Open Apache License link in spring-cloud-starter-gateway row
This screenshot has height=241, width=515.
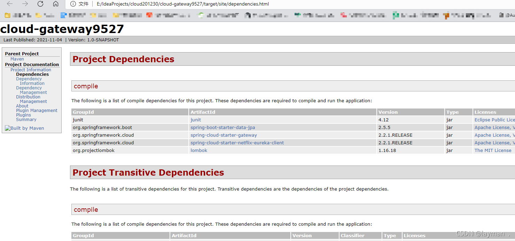point(494,135)
